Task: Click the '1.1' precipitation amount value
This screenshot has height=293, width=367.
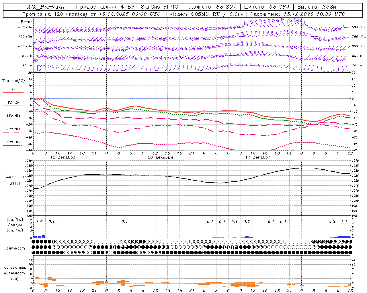Action: tap(344, 222)
